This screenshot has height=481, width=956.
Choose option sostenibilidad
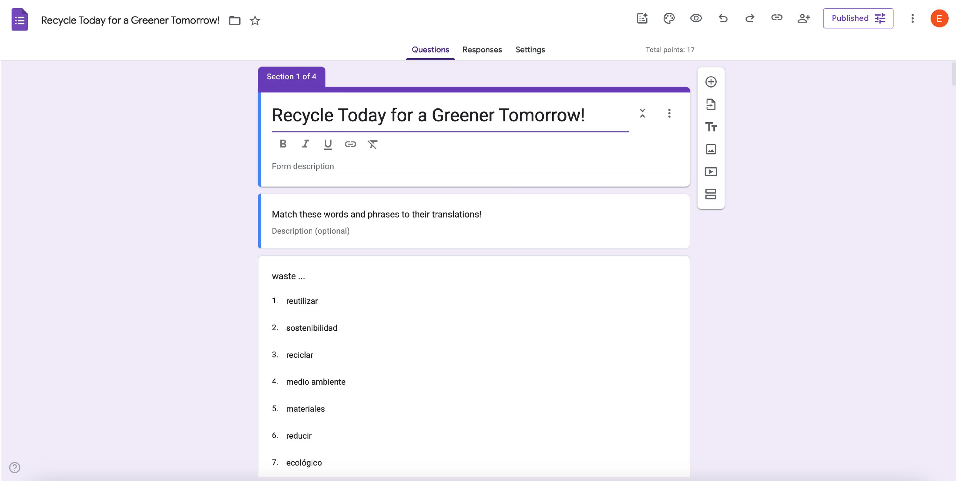[x=311, y=328]
